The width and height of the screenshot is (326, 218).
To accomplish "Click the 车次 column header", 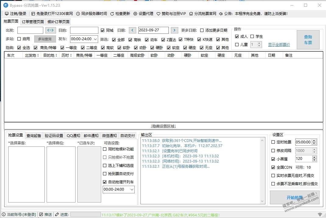I will pos(13,55).
